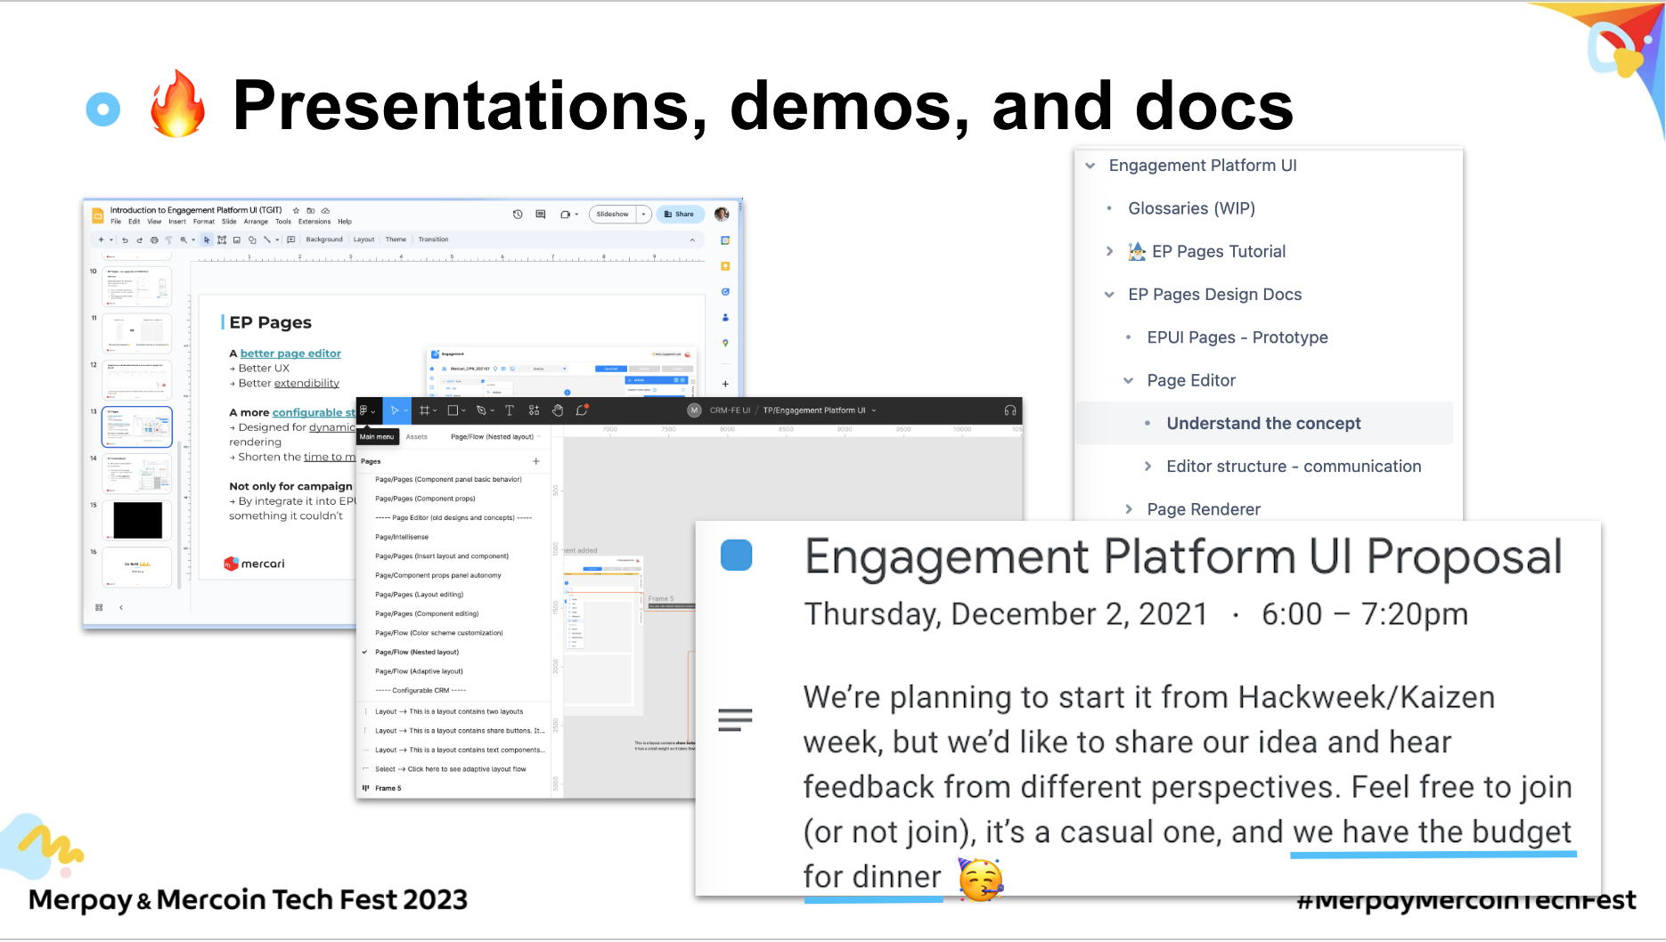Select Frame 5 layer in Figma
The image size is (1666, 942).
(388, 789)
